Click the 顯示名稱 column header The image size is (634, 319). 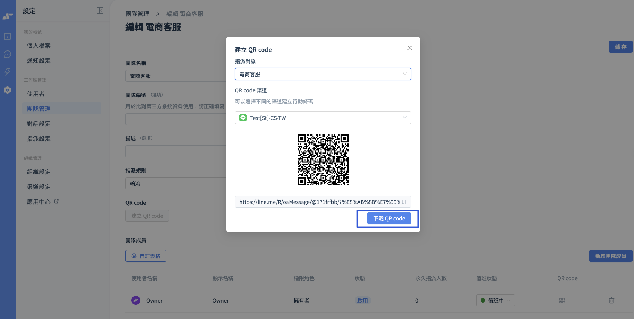pyautogui.click(x=223, y=278)
